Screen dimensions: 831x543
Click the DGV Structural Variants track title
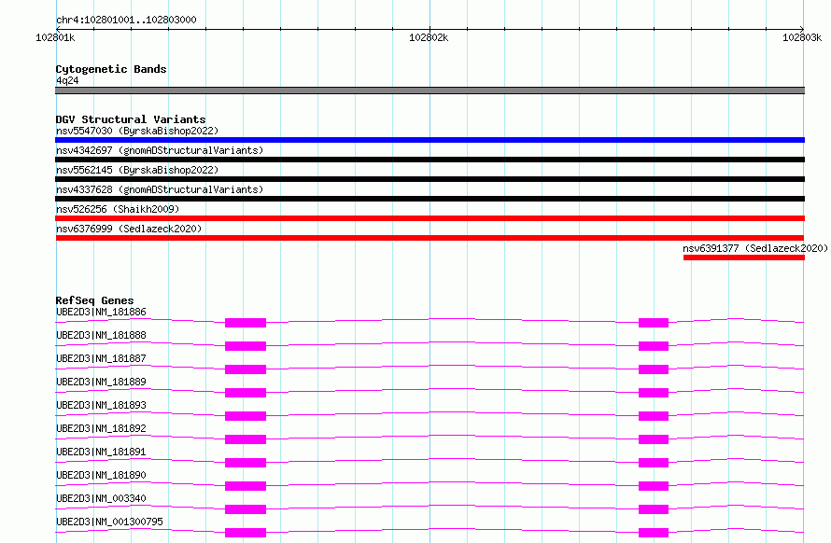click(131, 119)
